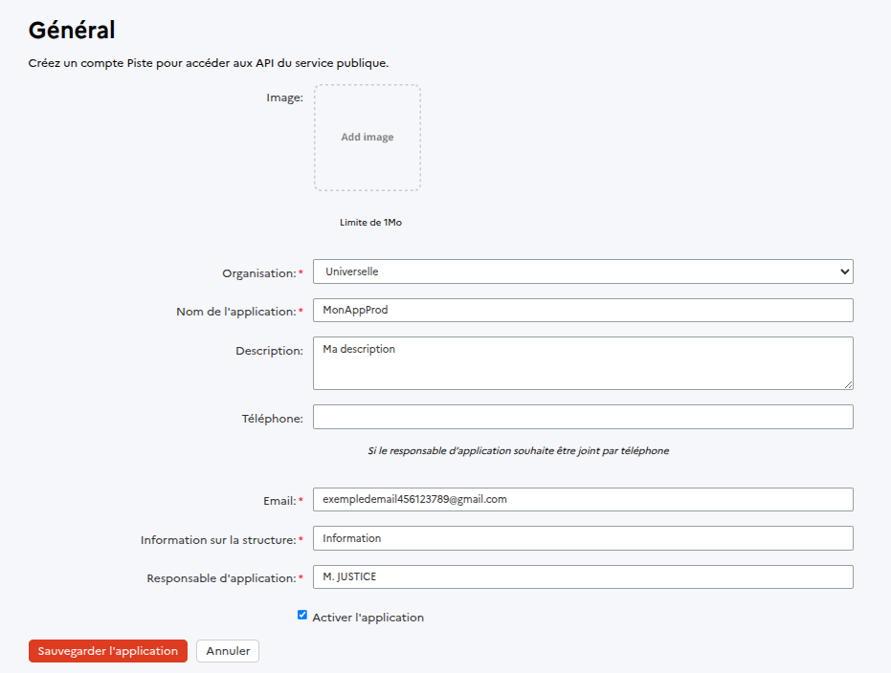Open the Organisation dropdown

point(583,271)
